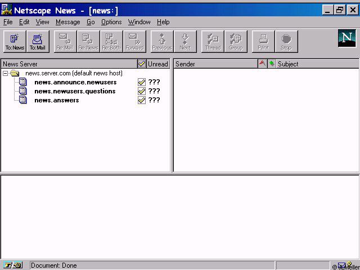Toggle subscription for news.newusers.questions

point(142,91)
